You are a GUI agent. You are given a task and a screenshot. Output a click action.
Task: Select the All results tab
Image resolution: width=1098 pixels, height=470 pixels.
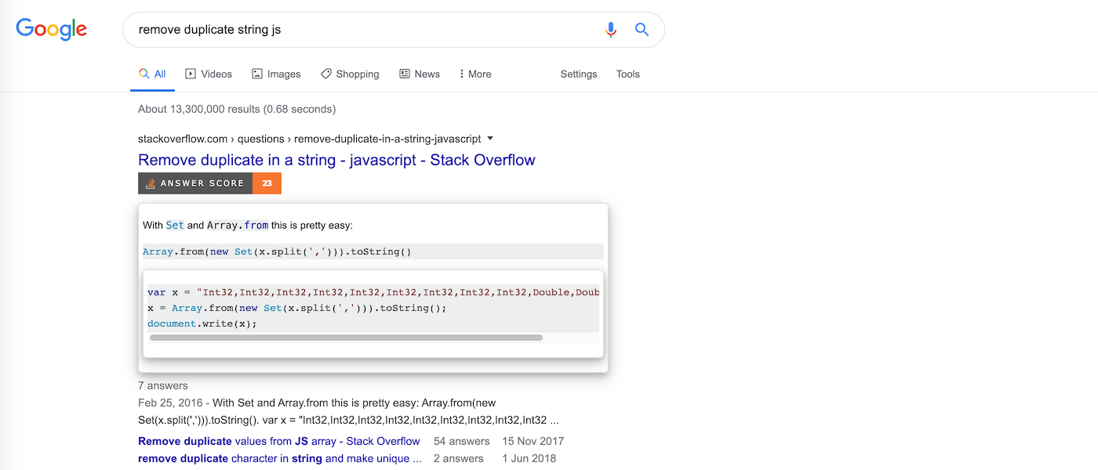tap(152, 74)
